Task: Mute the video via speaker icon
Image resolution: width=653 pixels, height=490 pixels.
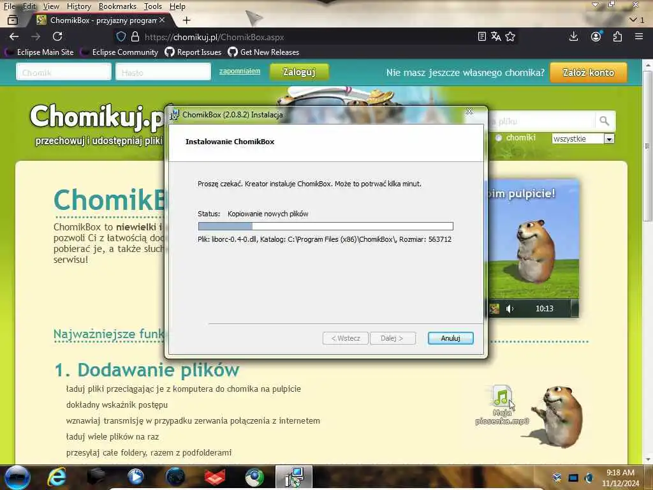Action: (x=510, y=309)
